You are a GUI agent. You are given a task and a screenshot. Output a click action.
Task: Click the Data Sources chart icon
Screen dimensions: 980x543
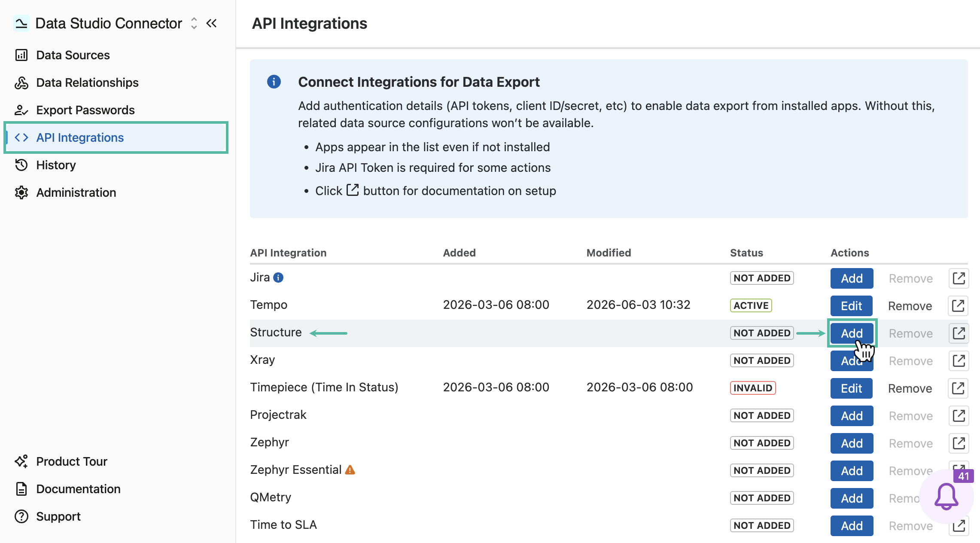click(21, 55)
